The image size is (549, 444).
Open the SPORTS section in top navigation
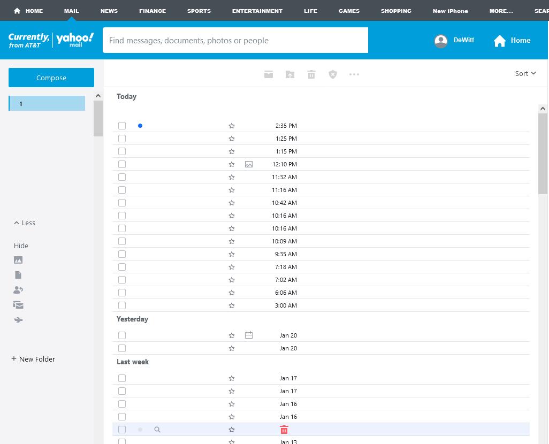tap(199, 11)
